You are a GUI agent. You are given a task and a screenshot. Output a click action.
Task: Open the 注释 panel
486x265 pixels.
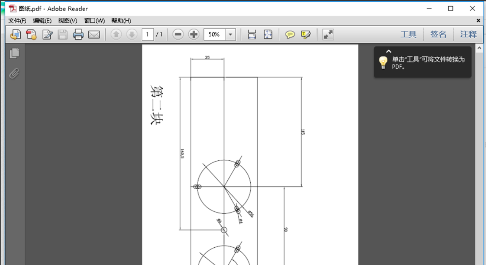point(468,34)
